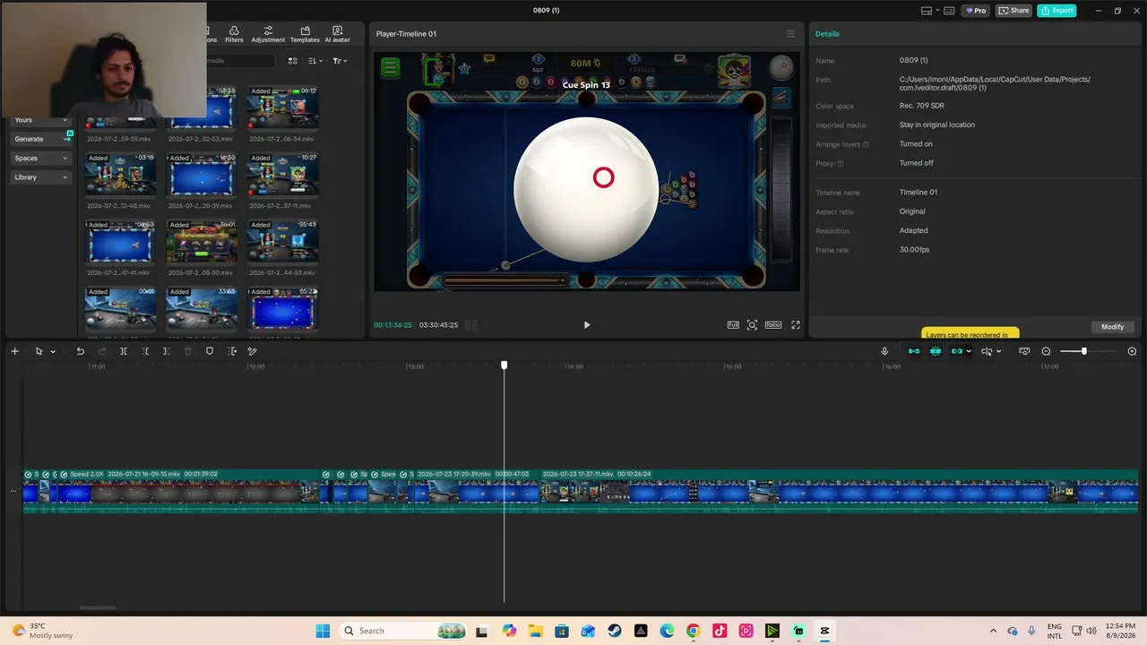
Task: Play the timeline preview
Action: 587,325
